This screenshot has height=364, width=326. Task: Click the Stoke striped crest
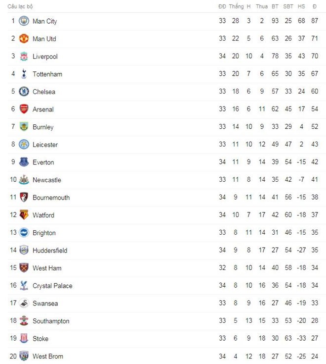point(24,338)
